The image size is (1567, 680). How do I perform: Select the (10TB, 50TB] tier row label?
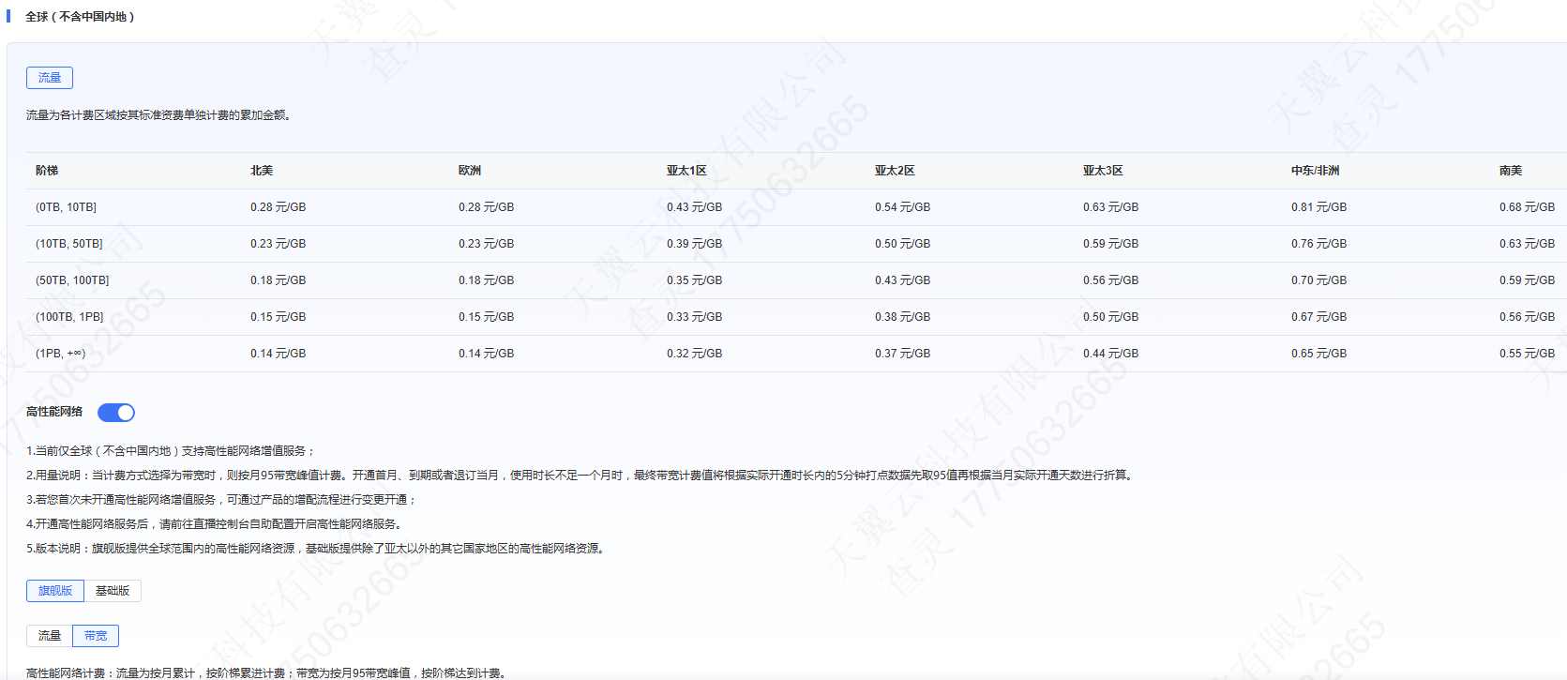(69, 244)
